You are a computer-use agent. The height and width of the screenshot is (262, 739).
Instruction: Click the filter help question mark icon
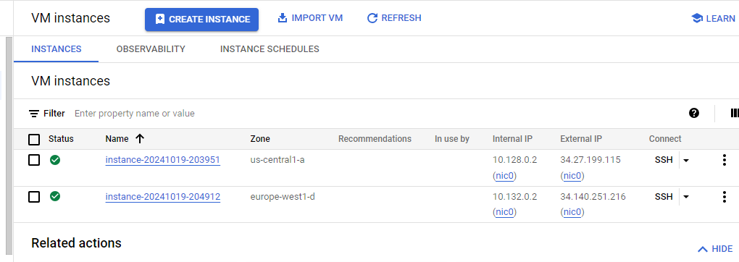click(x=694, y=113)
